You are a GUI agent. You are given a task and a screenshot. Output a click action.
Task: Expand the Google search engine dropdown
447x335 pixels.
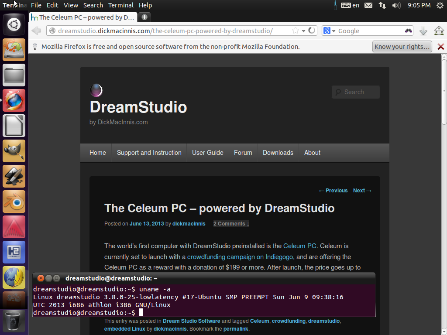(334, 31)
